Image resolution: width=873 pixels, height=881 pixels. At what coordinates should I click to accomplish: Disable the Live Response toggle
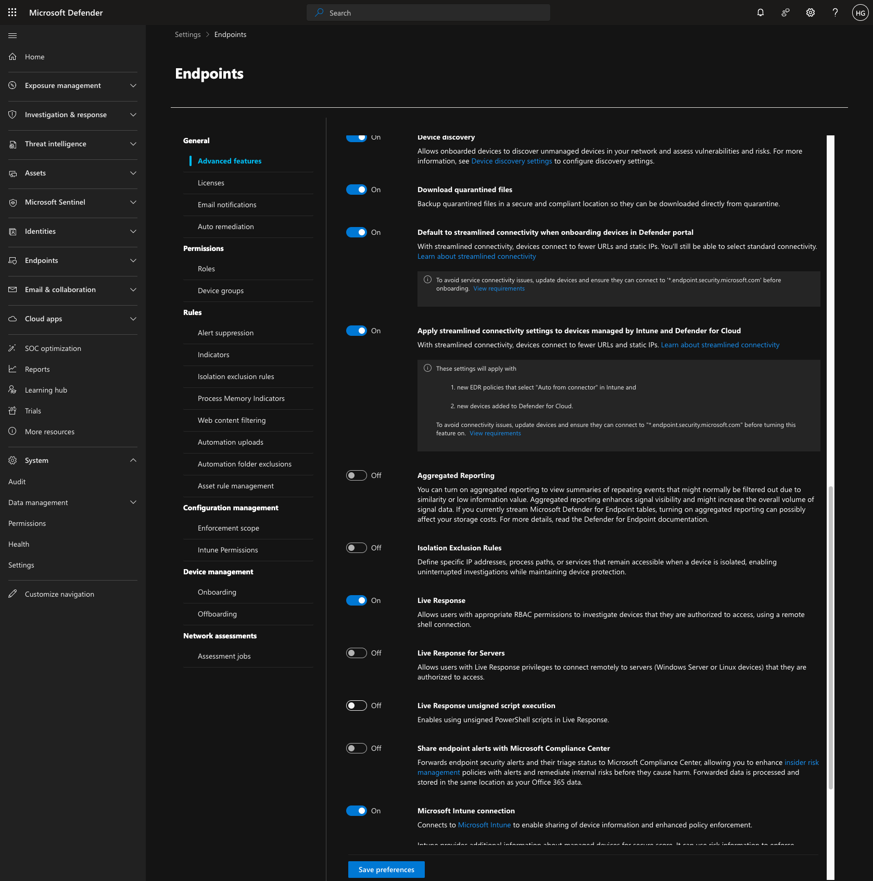pyautogui.click(x=357, y=600)
